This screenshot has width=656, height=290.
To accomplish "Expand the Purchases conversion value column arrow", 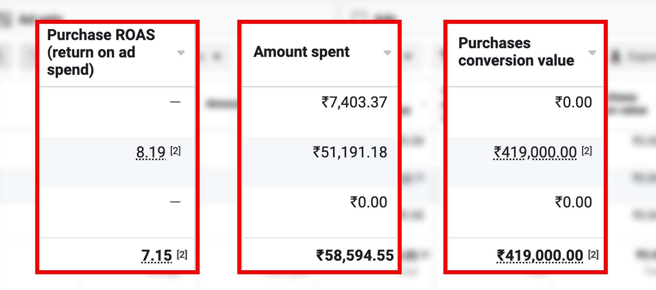I will pyautogui.click(x=592, y=53).
